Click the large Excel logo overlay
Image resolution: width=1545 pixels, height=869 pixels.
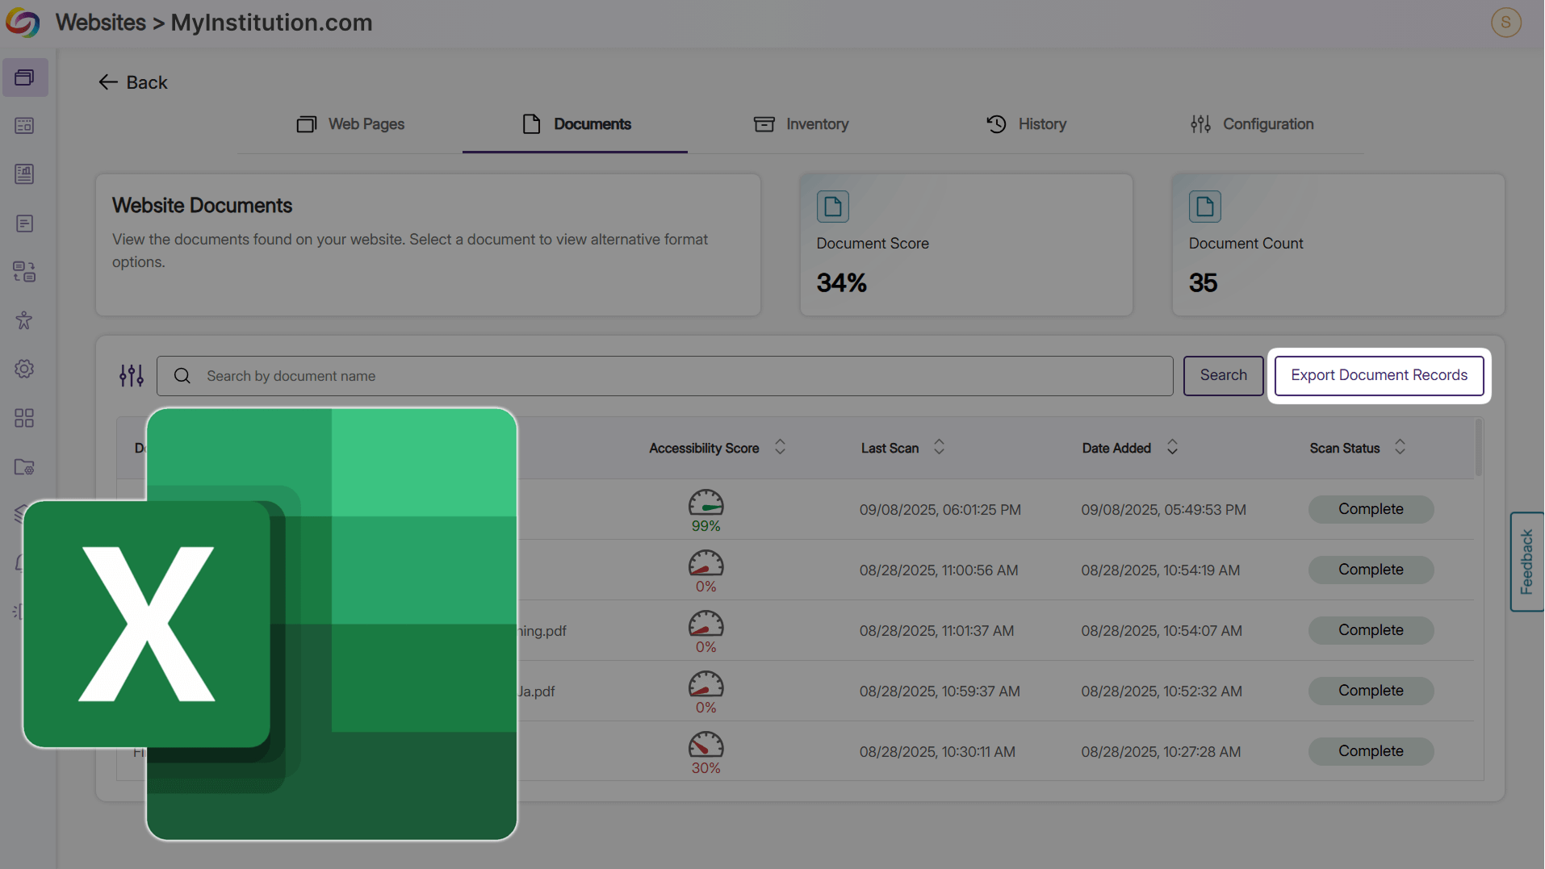[x=323, y=623]
